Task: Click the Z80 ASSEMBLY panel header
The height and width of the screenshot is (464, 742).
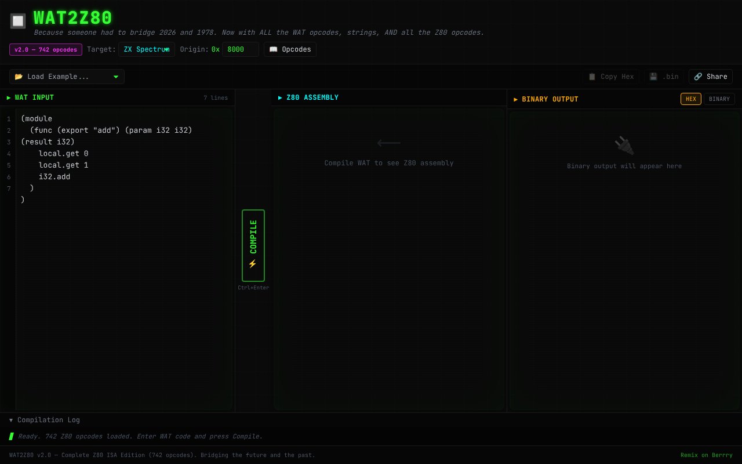Action: point(389,97)
